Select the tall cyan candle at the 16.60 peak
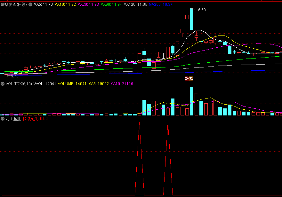Screen dimensions: 282x197 pyautogui.click(x=191, y=19)
